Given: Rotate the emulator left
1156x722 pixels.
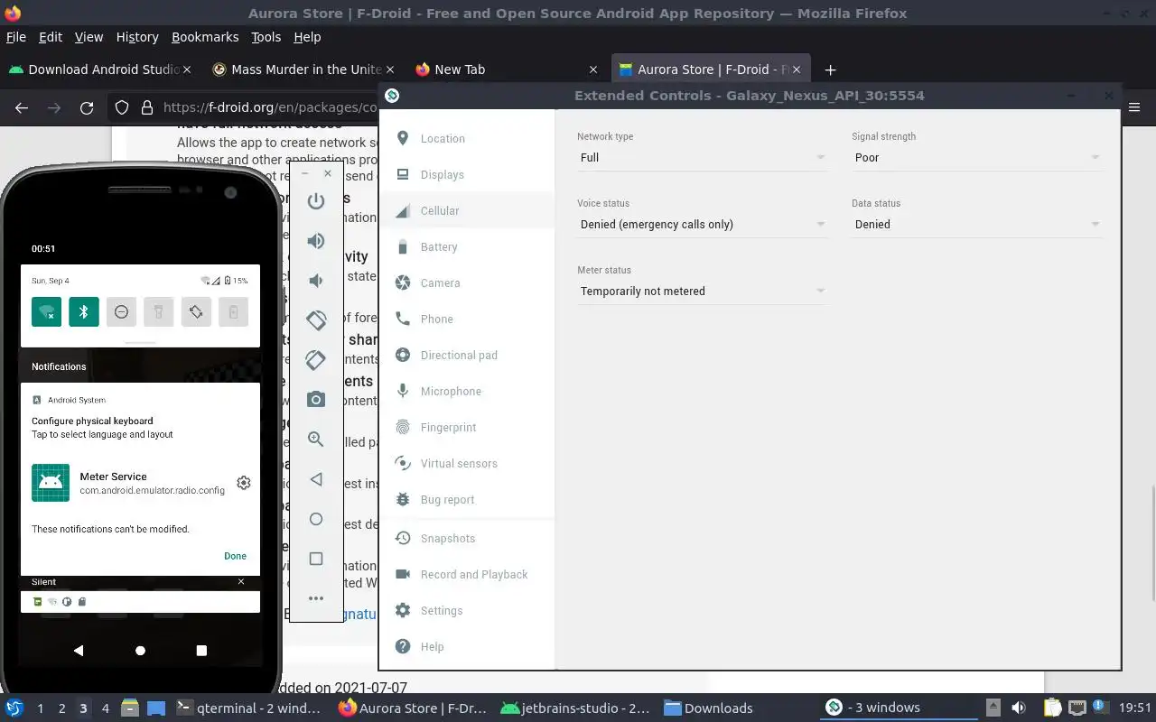Looking at the screenshot, I should coord(316,320).
